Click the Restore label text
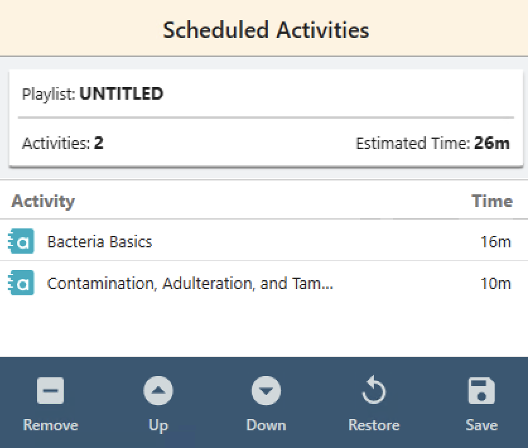This screenshot has width=528, height=448. tap(373, 425)
